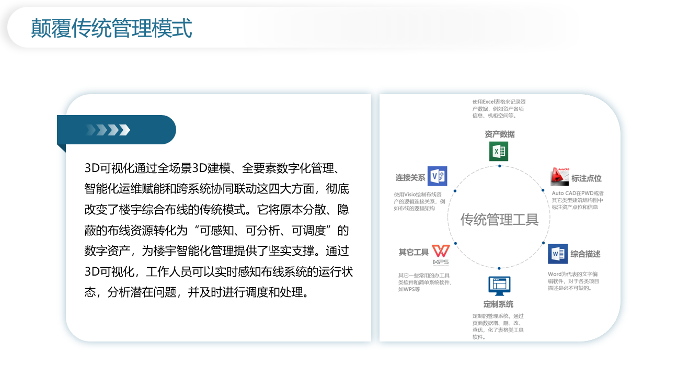This screenshot has width=689, height=387.
Task: Click the 资产数据 label
Action: [x=499, y=134]
